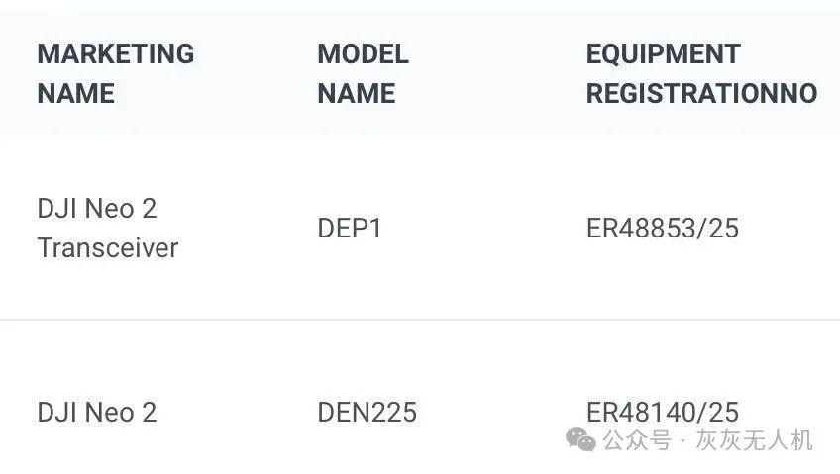Click the word MODEL in the header
Viewport: 840px width, 474px height.
click(363, 53)
